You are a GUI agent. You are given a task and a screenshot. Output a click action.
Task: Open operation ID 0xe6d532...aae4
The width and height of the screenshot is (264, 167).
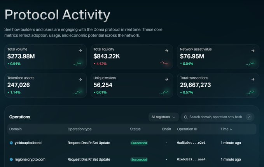[191, 159]
